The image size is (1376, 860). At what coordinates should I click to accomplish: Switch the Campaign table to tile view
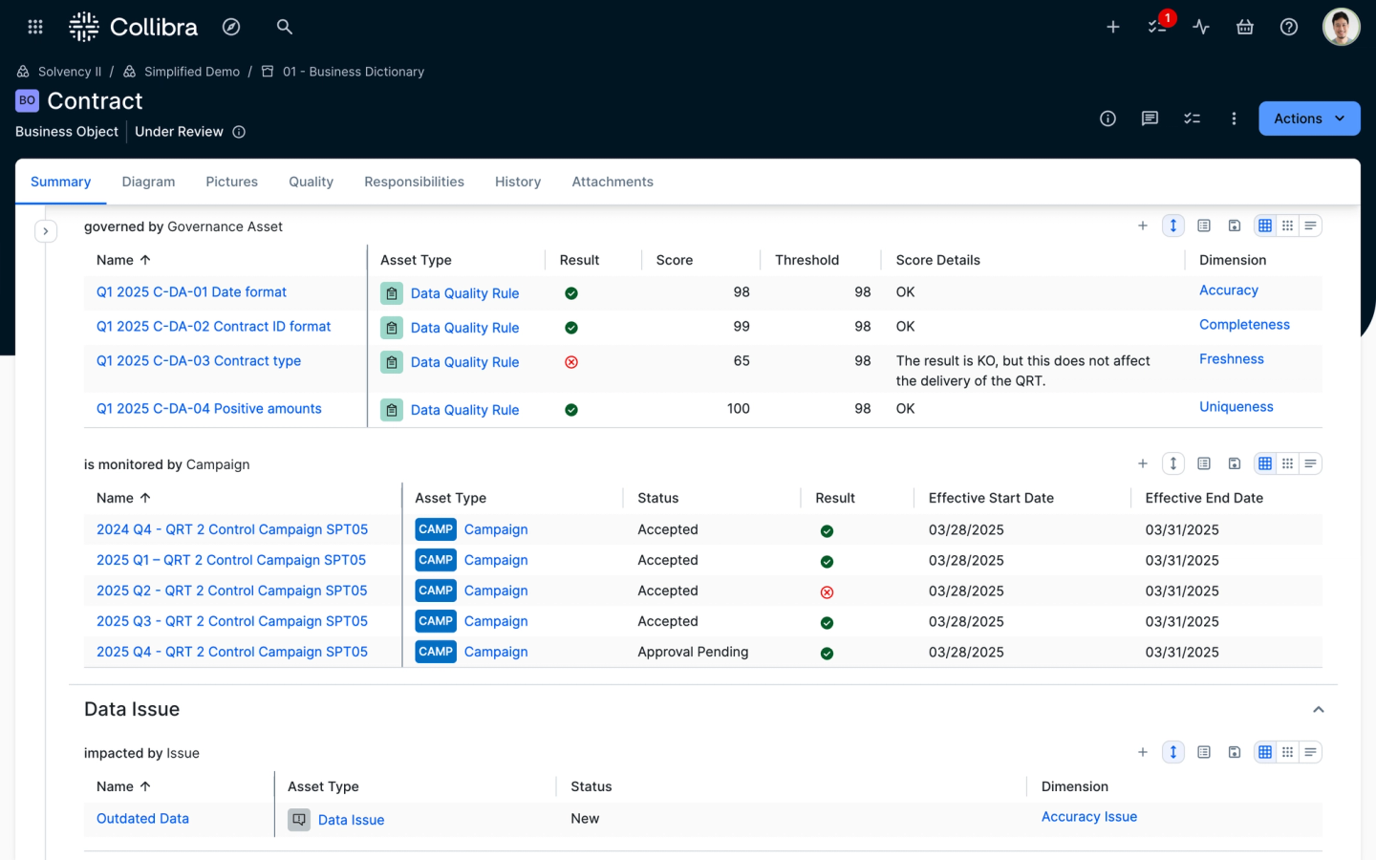pos(1287,462)
